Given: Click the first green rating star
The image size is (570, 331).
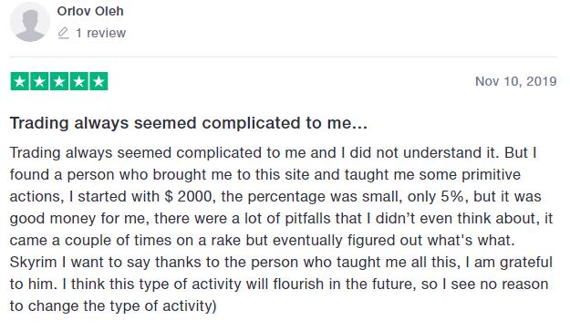Looking at the screenshot, I should coord(20,81).
